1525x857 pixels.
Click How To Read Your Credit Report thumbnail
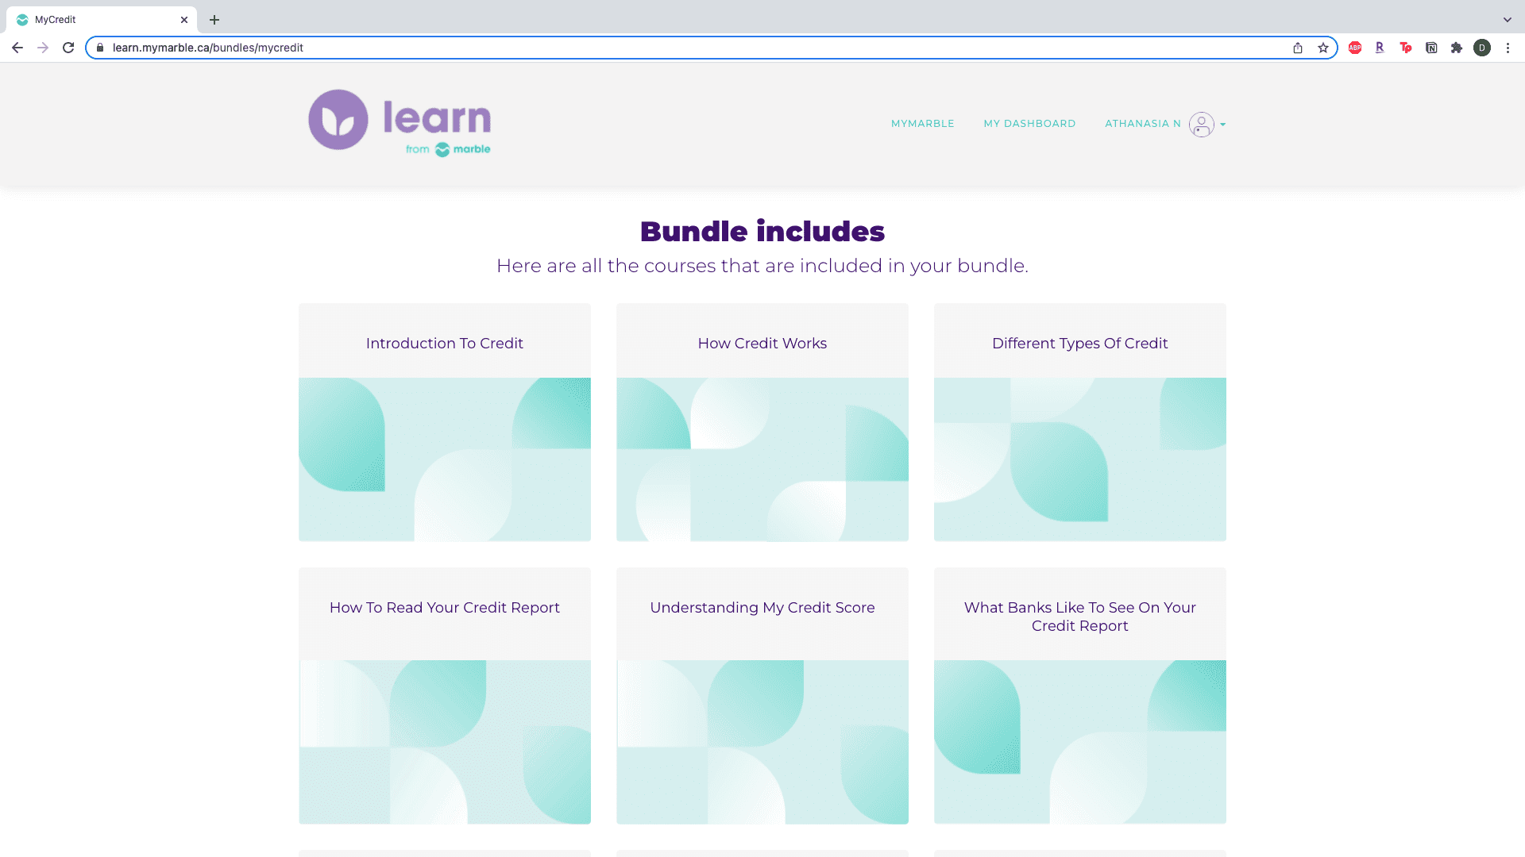(x=445, y=742)
